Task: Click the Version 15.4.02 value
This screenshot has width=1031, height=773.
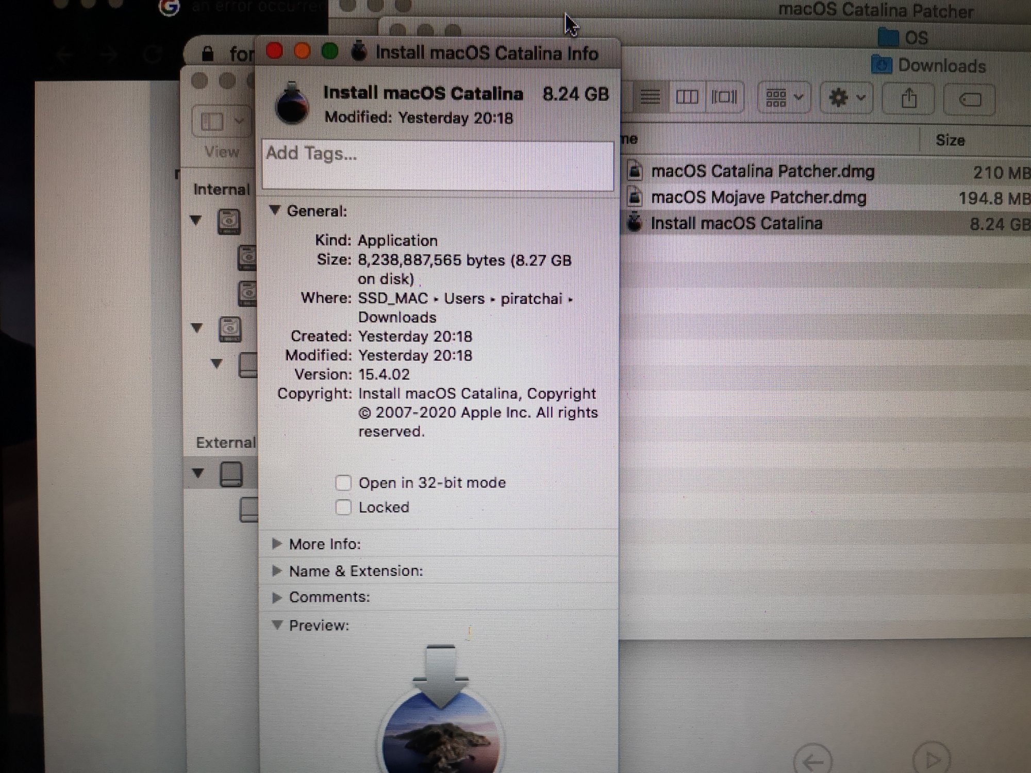Action: (x=384, y=375)
